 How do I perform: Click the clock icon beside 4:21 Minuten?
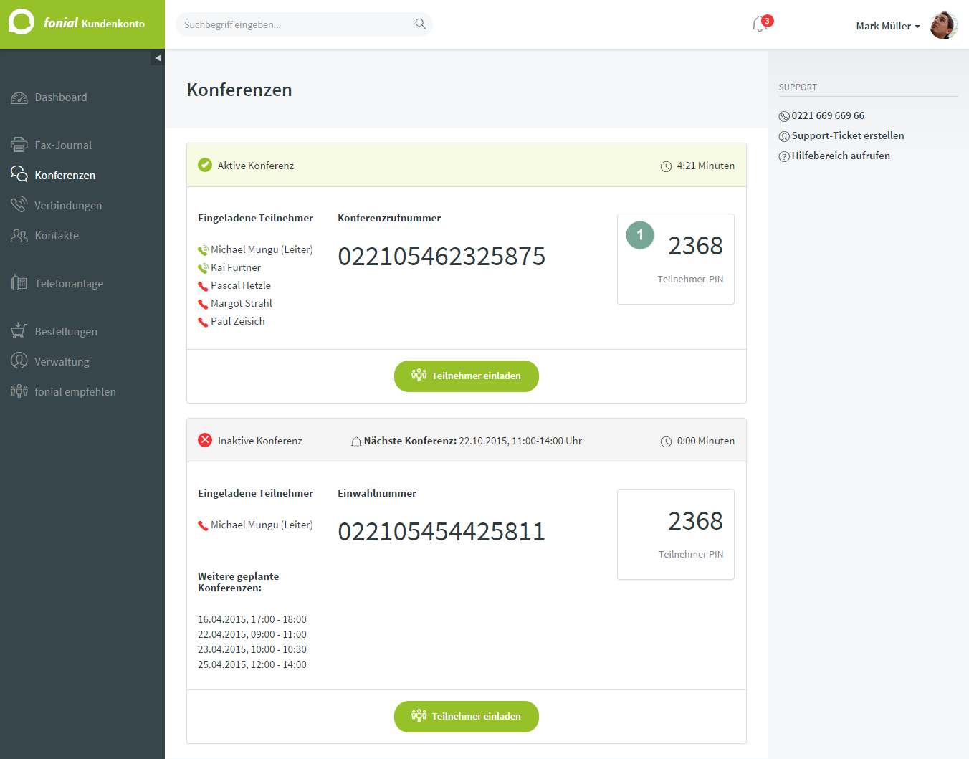pyautogui.click(x=666, y=166)
